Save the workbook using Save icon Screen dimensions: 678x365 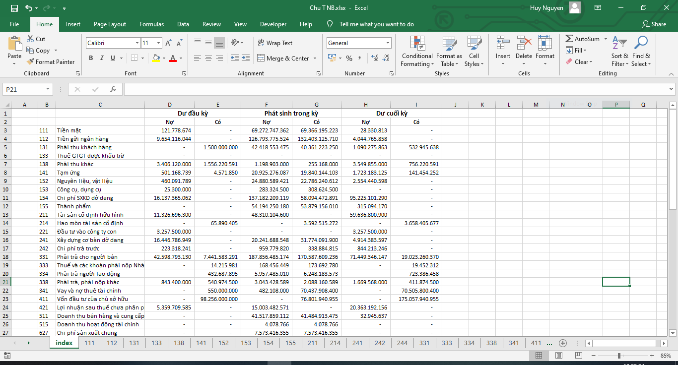tap(14, 8)
